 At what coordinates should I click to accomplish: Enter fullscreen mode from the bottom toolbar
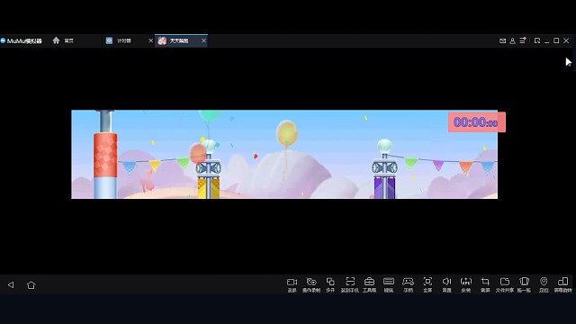427,284
